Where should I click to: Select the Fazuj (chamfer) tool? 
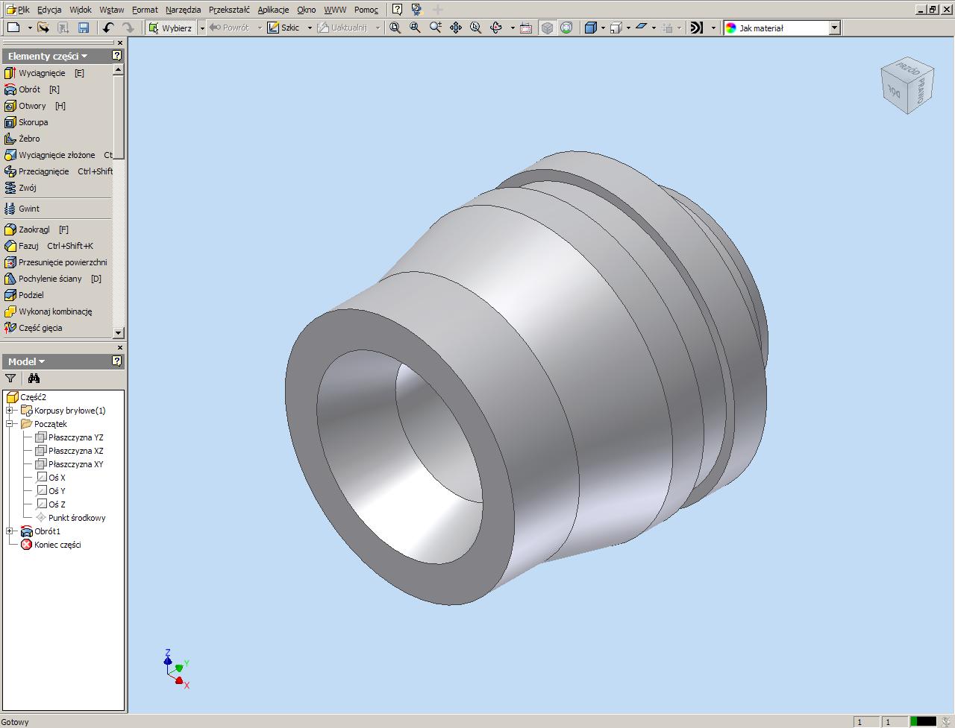[48, 246]
